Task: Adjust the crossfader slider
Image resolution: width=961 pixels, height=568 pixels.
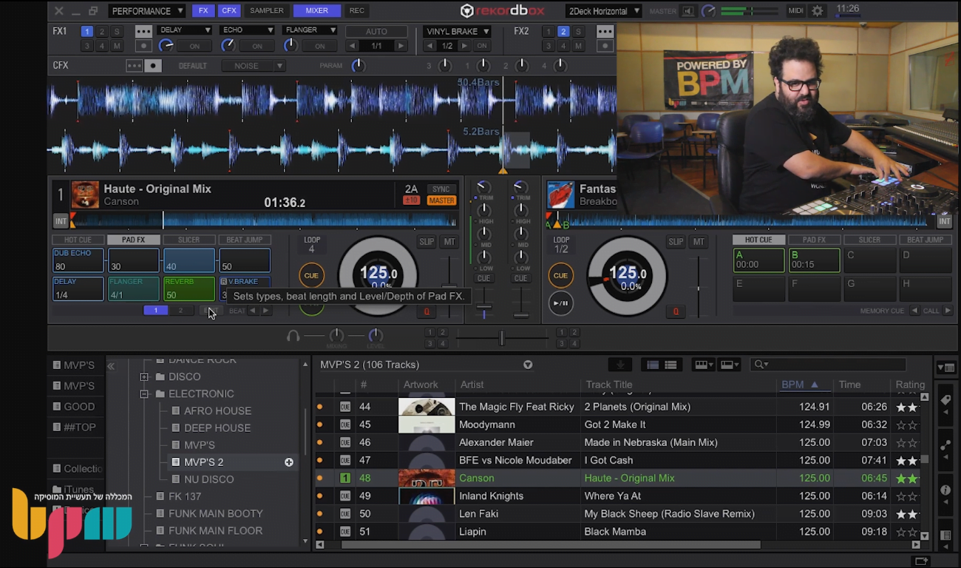Action: 501,338
